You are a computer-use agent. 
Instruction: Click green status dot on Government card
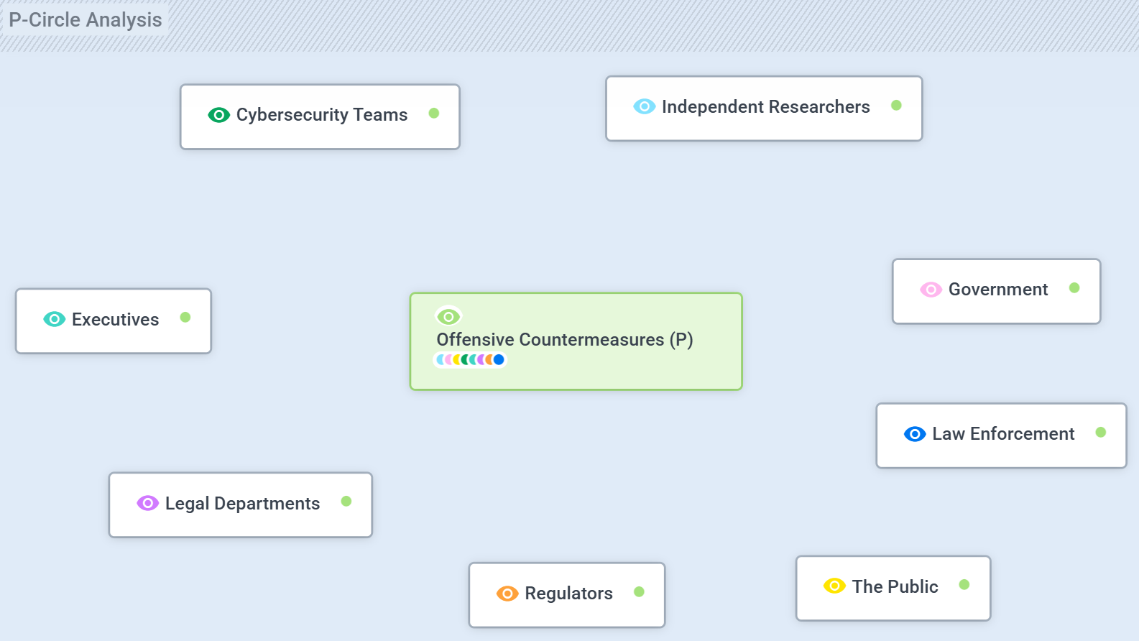coord(1074,288)
